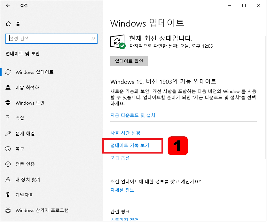Select the Windows 업데이트 sync icon

(x=8, y=72)
